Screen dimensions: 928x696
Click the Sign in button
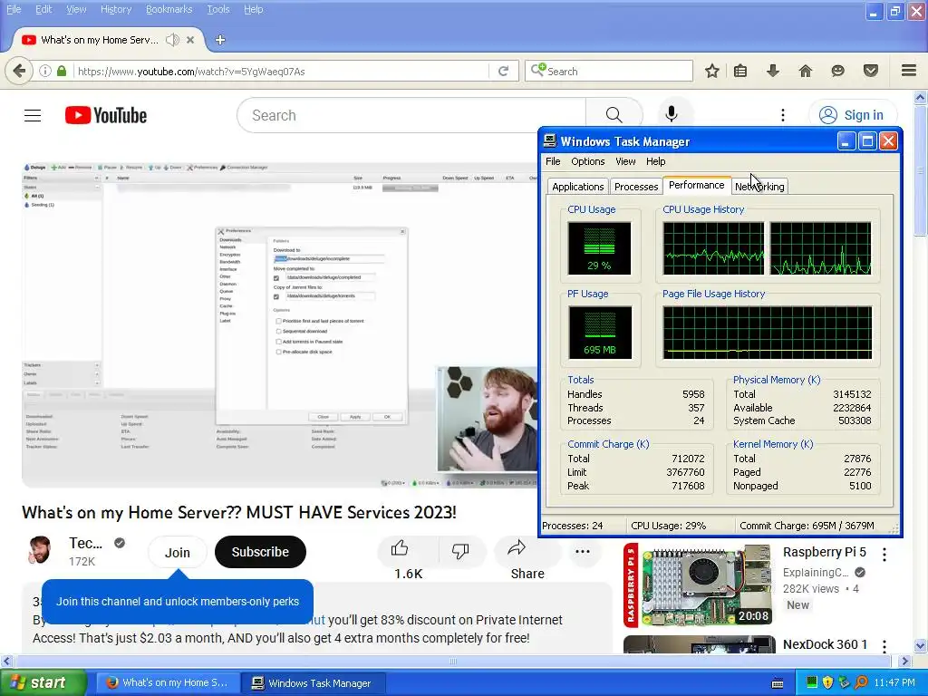click(x=852, y=115)
